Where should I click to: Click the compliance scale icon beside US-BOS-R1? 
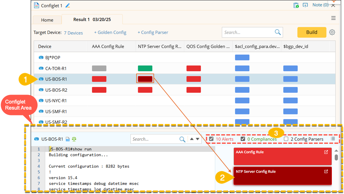pos(74,139)
